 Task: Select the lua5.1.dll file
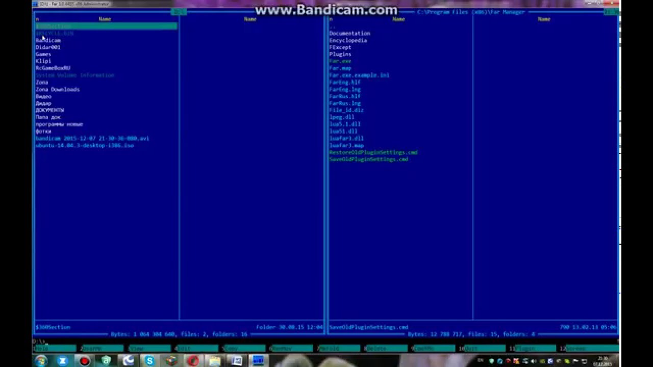pyautogui.click(x=345, y=124)
